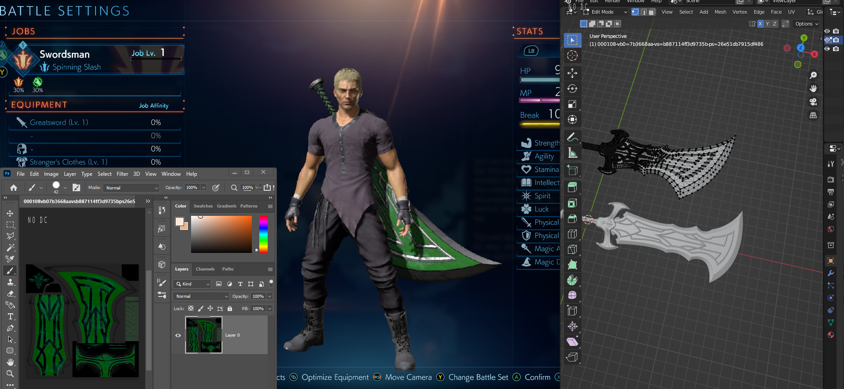Select Blender's Rotate tool
Screen dimensions: 844x389
pyautogui.click(x=572, y=89)
